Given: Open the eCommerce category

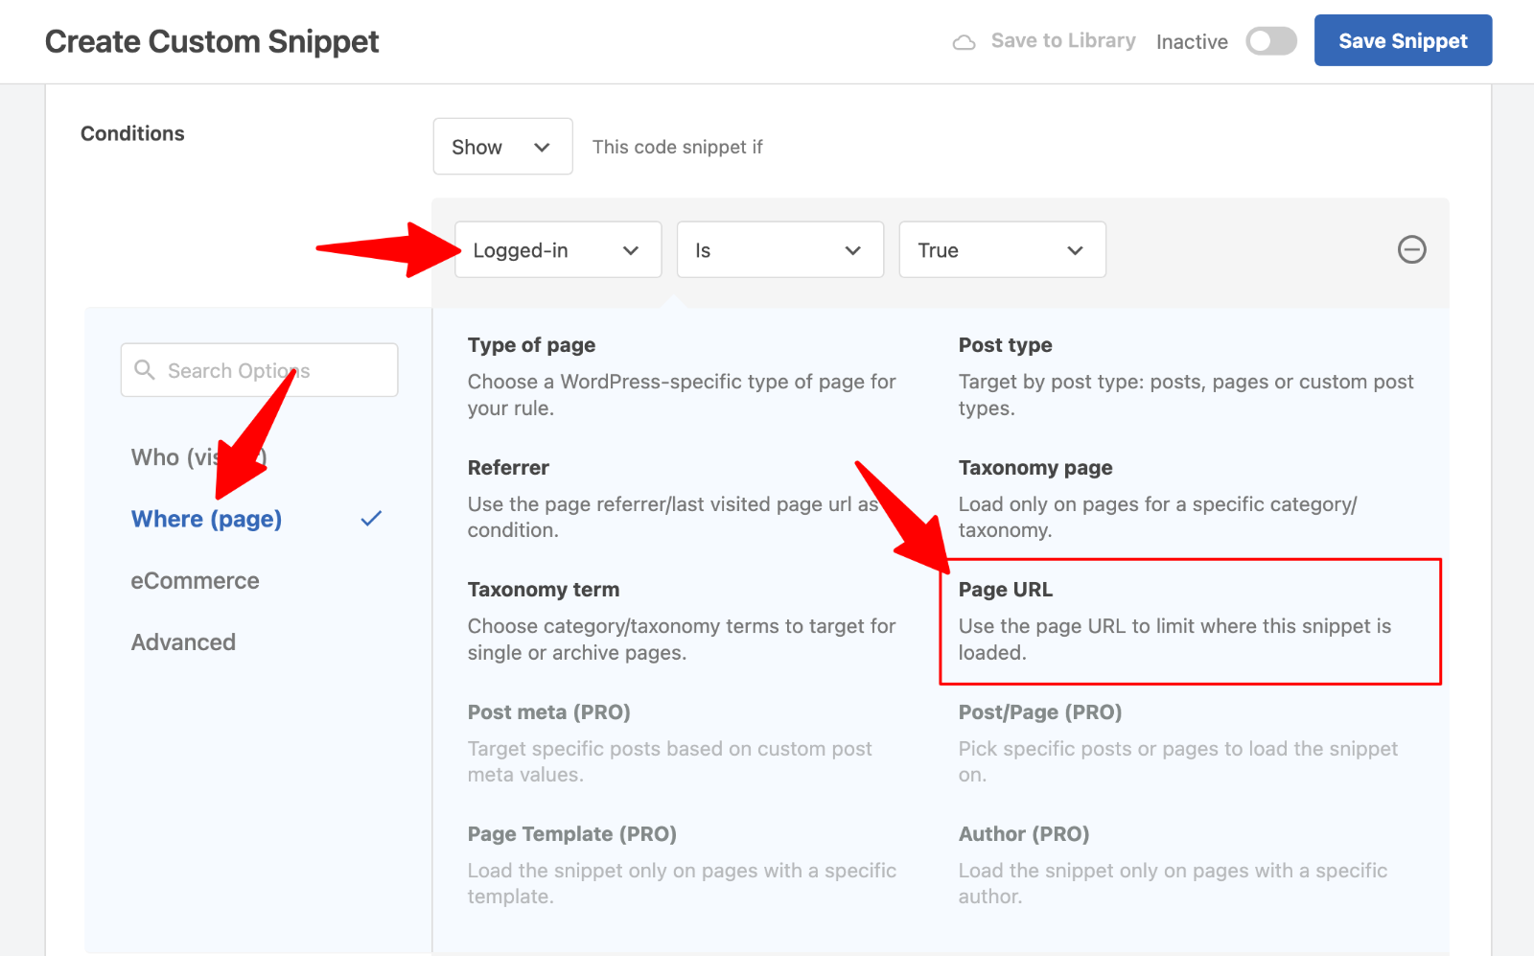Looking at the screenshot, I should coord(195,581).
